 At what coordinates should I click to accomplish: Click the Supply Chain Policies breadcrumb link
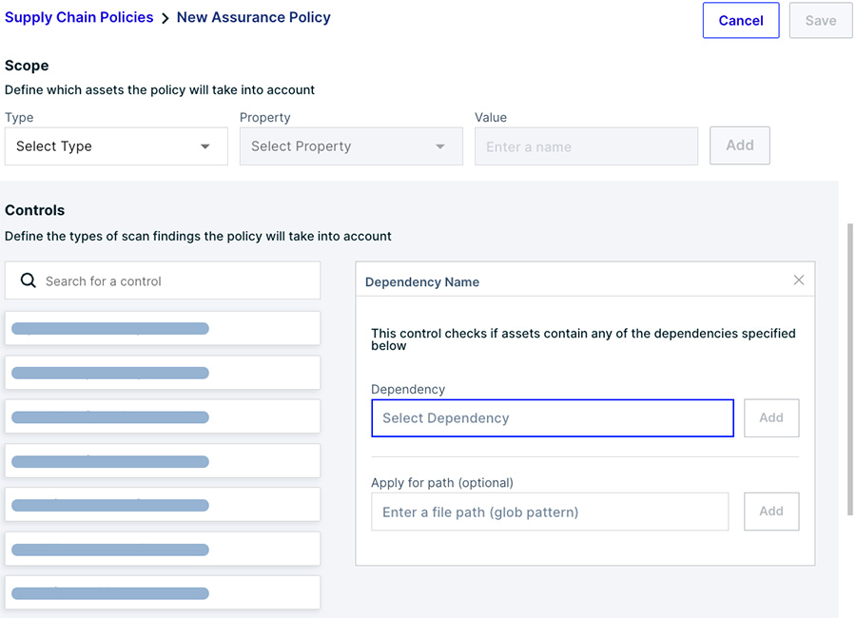click(79, 17)
